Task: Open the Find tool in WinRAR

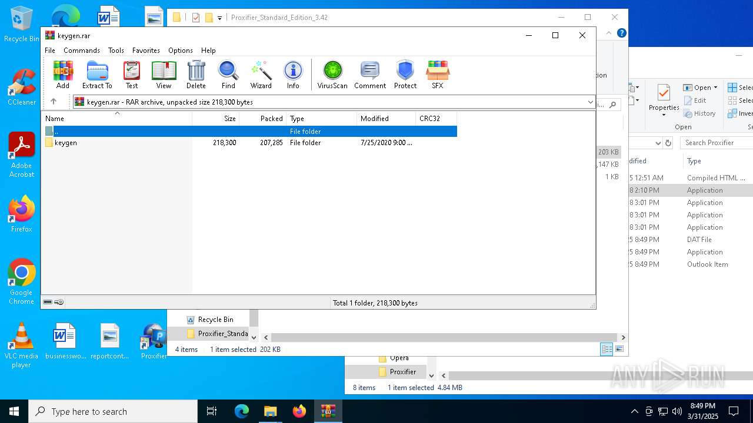Action: point(228,75)
